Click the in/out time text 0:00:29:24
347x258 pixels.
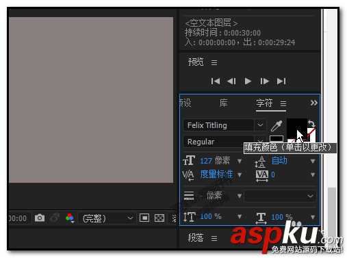[240, 42]
